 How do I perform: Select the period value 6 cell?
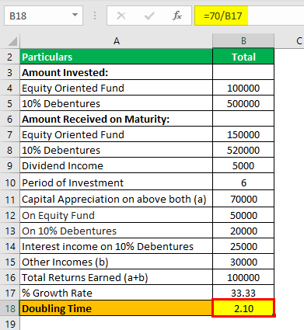pos(243,182)
